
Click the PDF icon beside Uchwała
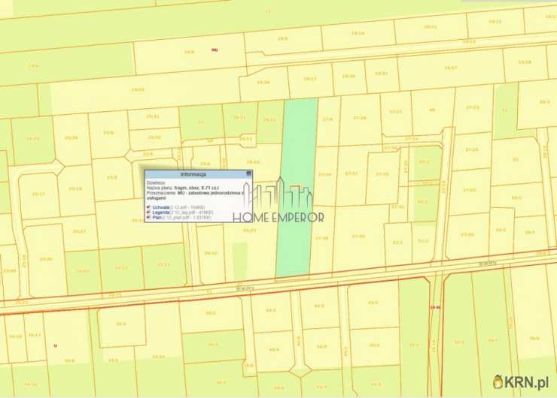(x=148, y=206)
